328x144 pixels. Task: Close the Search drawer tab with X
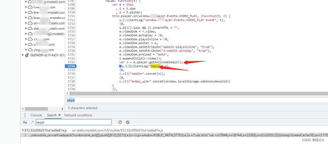tap(59, 115)
